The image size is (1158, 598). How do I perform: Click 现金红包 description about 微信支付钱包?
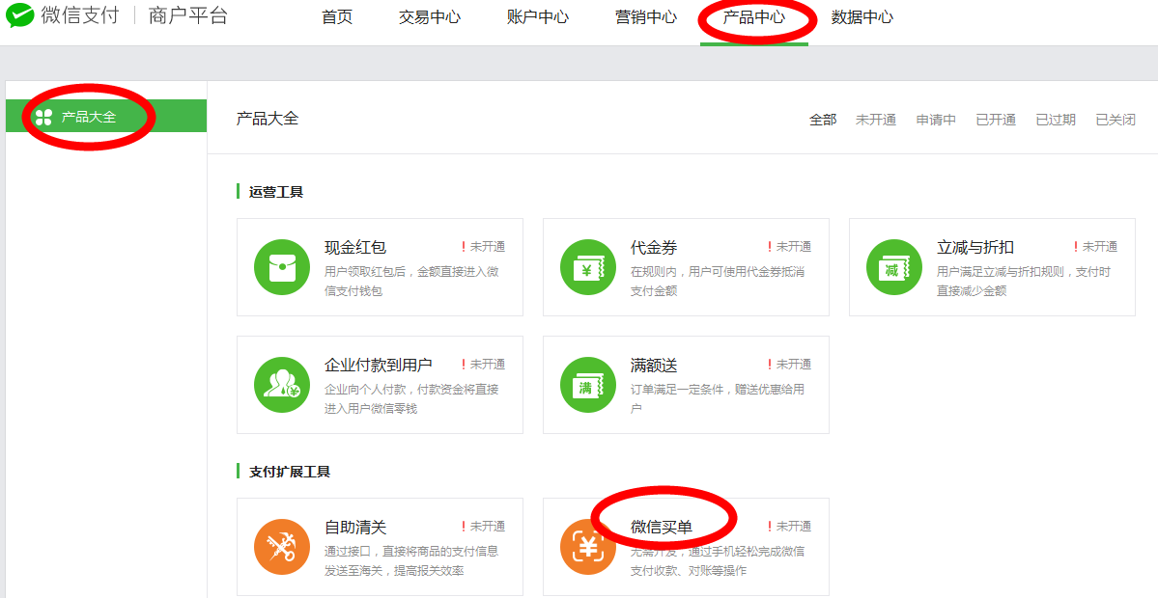[x=411, y=281]
